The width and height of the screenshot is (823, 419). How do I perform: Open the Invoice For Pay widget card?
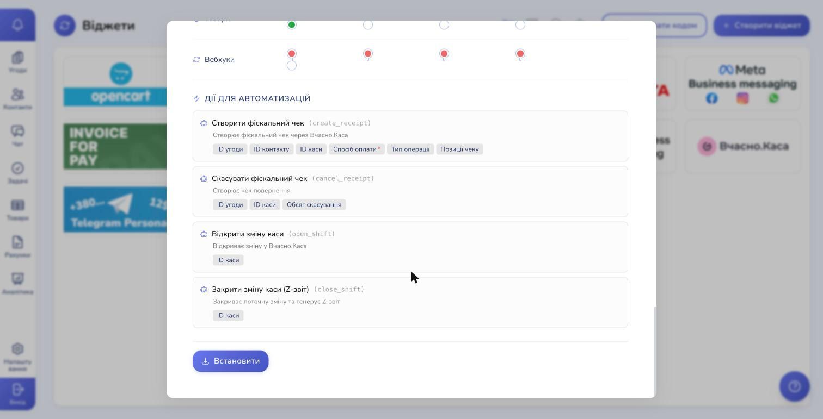(x=115, y=146)
